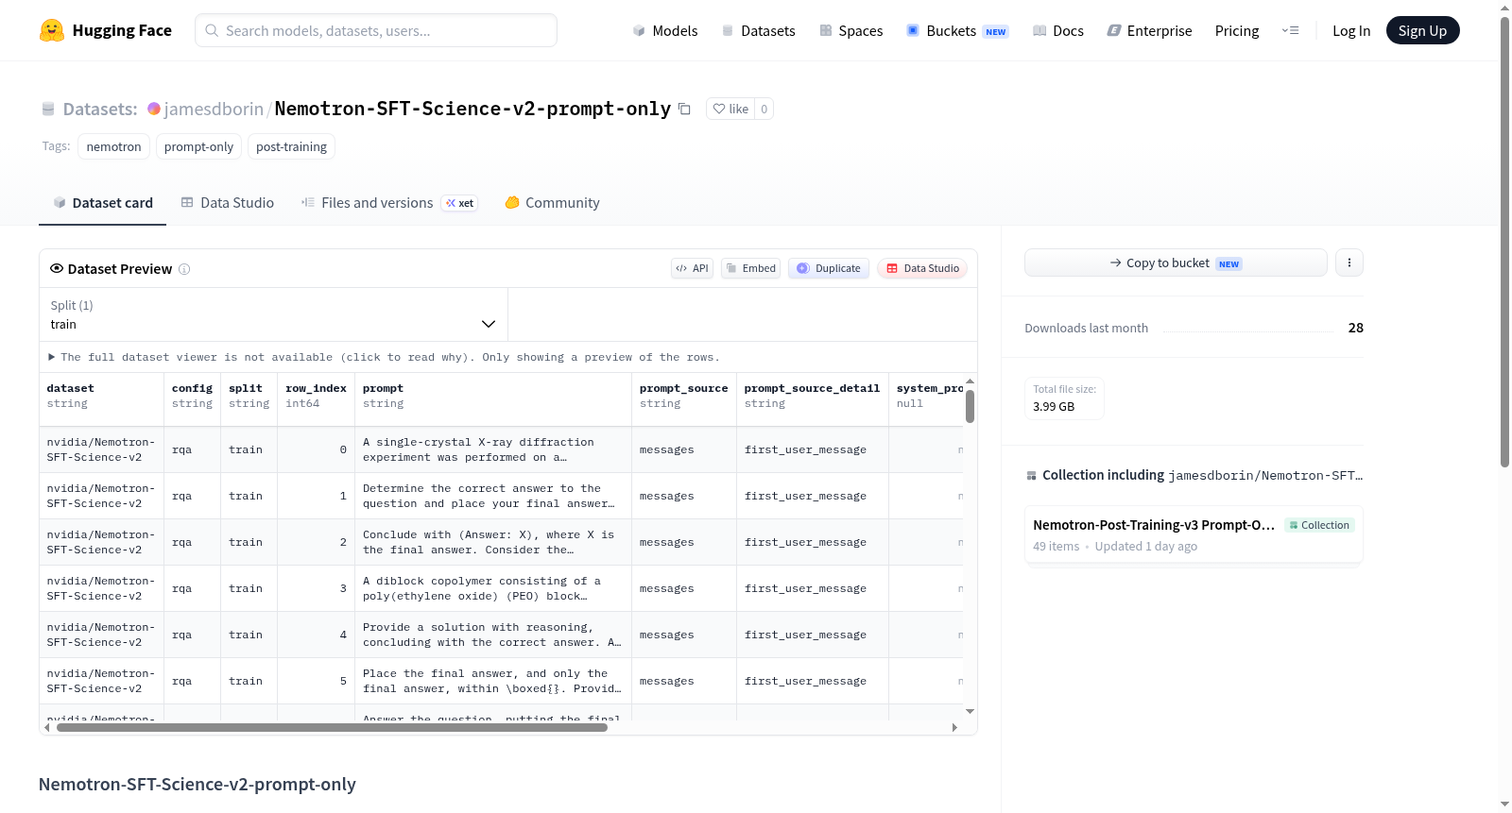1512x813 pixels.
Task: Click prompt cell 'A single-crystal X-ray diffraction'
Action: click(492, 449)
